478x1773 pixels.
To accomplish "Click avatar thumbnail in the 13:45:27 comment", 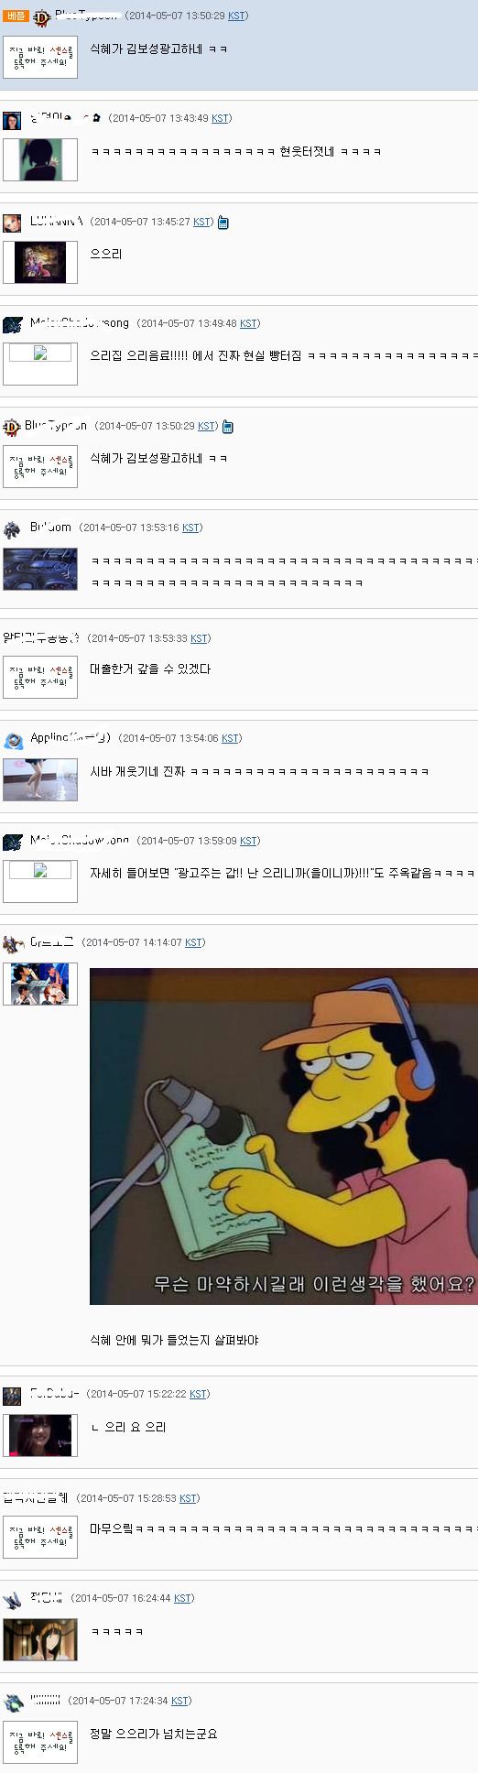I will click(x=40, y=262).
